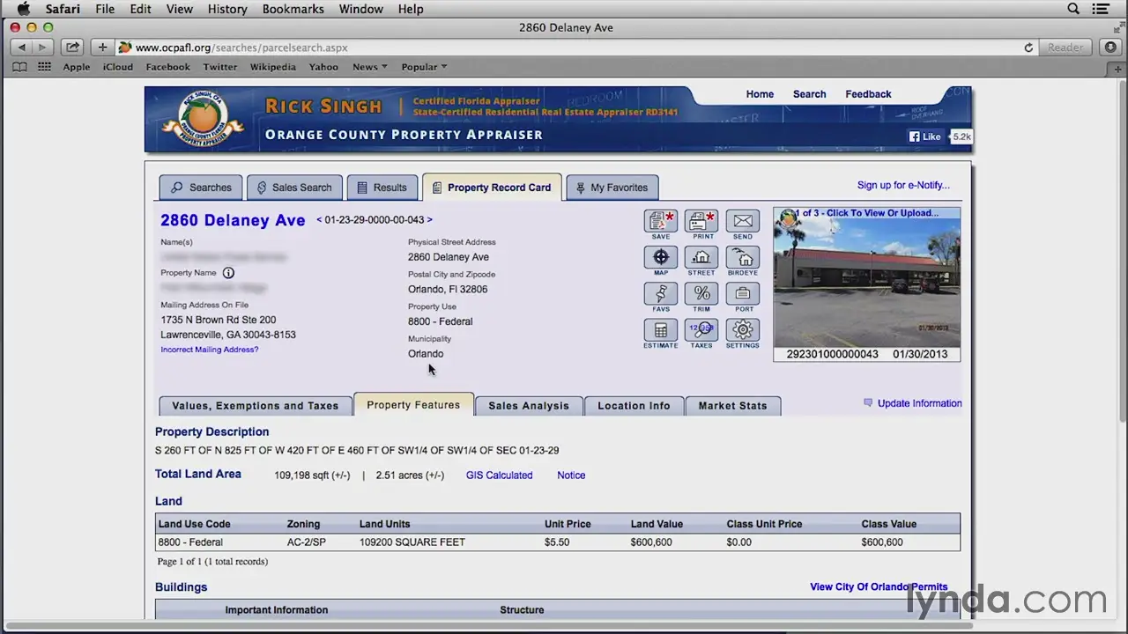Open the History menu
The image size is (1128, 634).
click(227, 9)
